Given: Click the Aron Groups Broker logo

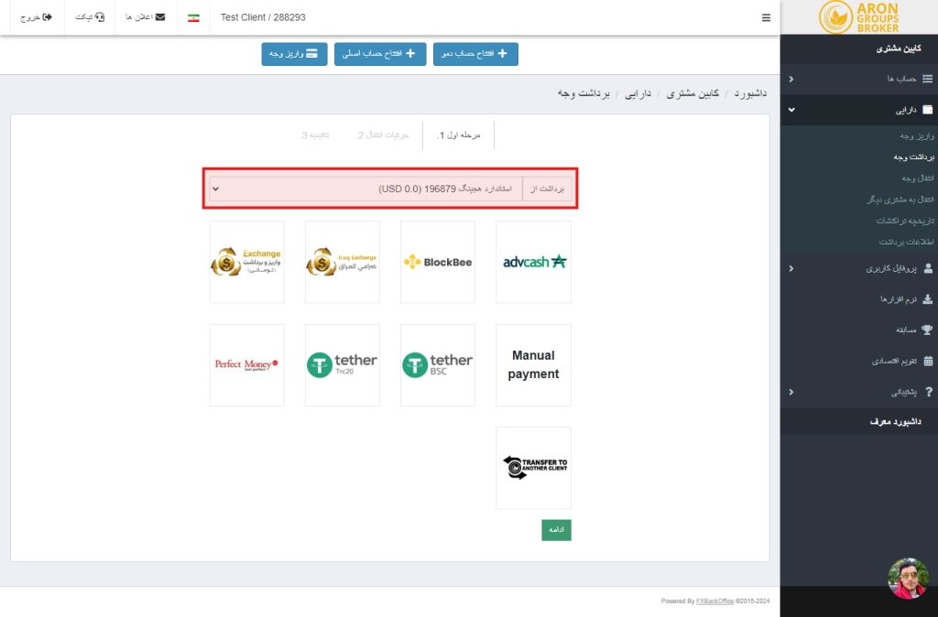Looking at the screenshot, I should click(859, 17).
